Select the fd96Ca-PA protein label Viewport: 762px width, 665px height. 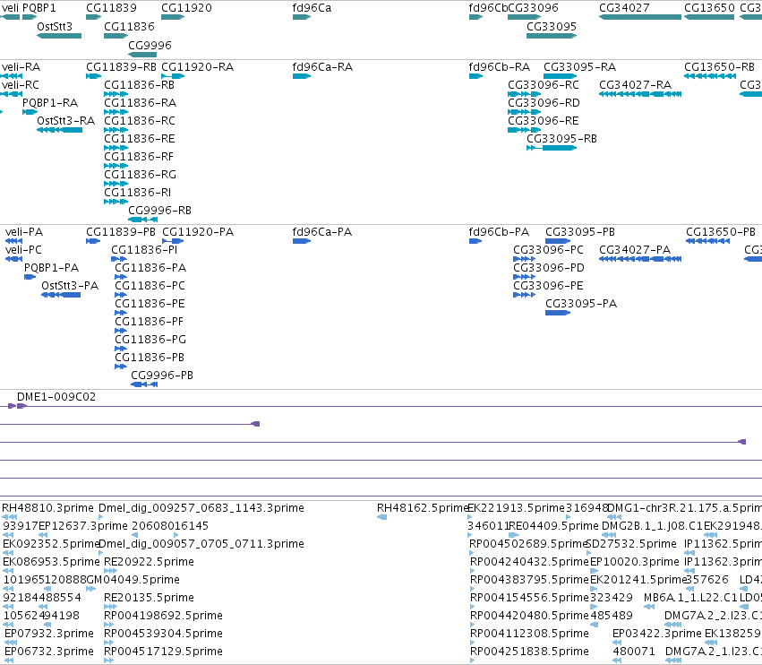pos(322,232)
